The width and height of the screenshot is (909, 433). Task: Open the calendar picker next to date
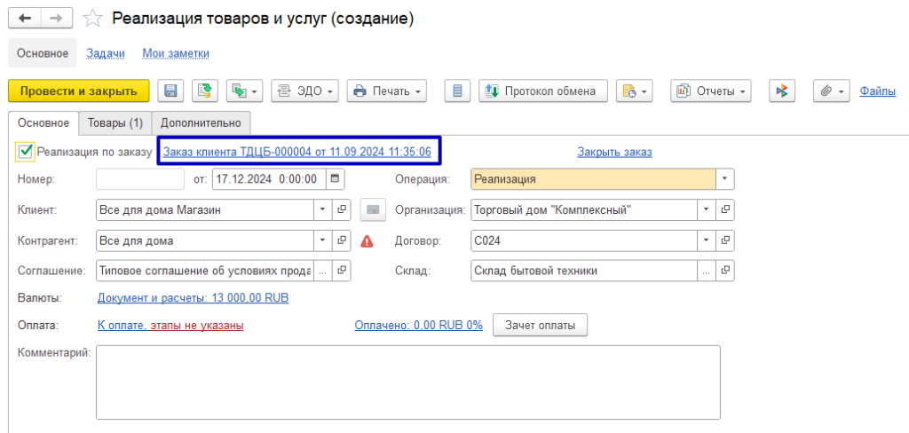pyautogui.click(x=335, y=178)
